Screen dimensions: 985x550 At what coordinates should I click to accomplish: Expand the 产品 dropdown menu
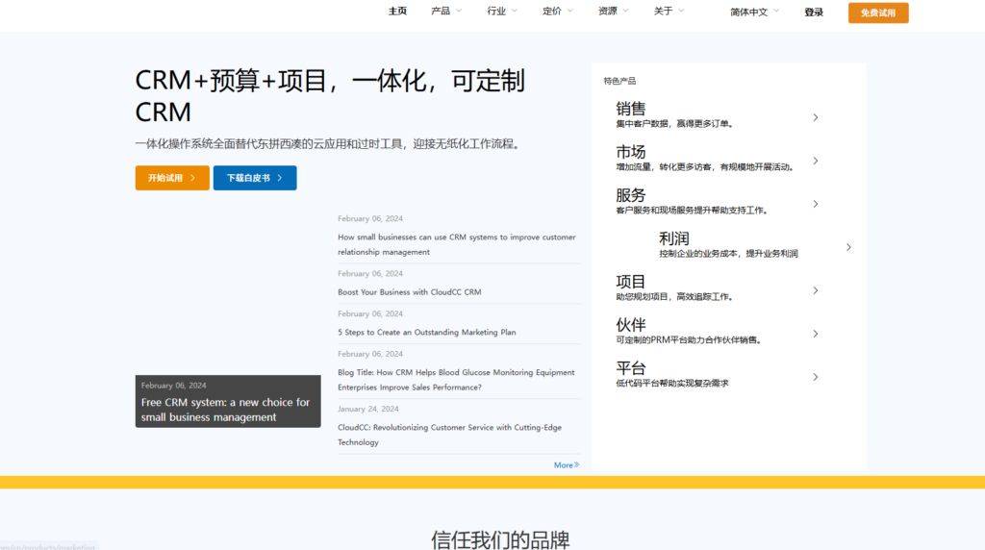coord(446,12)
